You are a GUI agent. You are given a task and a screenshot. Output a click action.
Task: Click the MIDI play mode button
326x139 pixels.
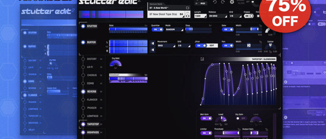tap(201, 3)
